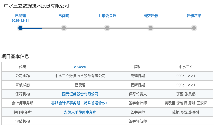Click the 项目基本信息 section heading

tap(15, 56)
